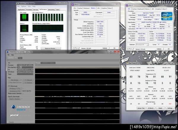Open Task Manager View menu

tap(29, 7)
